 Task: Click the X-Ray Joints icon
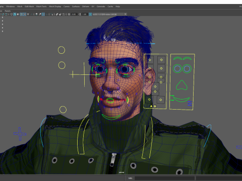point(64,14)
